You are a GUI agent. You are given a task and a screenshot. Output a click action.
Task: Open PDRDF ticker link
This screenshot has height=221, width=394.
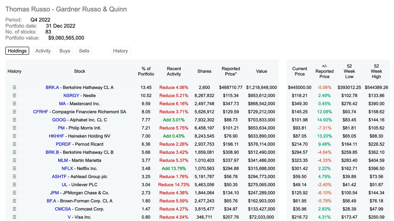point(63,144)
